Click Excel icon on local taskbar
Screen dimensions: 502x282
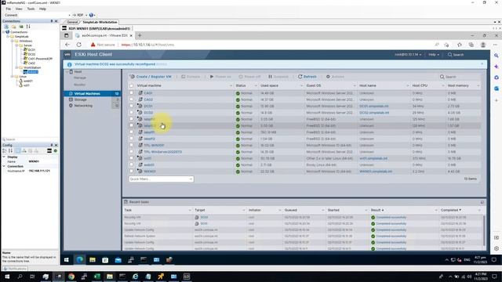(97, 277)
